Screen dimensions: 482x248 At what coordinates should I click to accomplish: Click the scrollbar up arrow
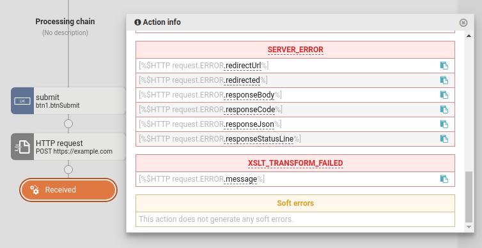click(x=469, y=36)
